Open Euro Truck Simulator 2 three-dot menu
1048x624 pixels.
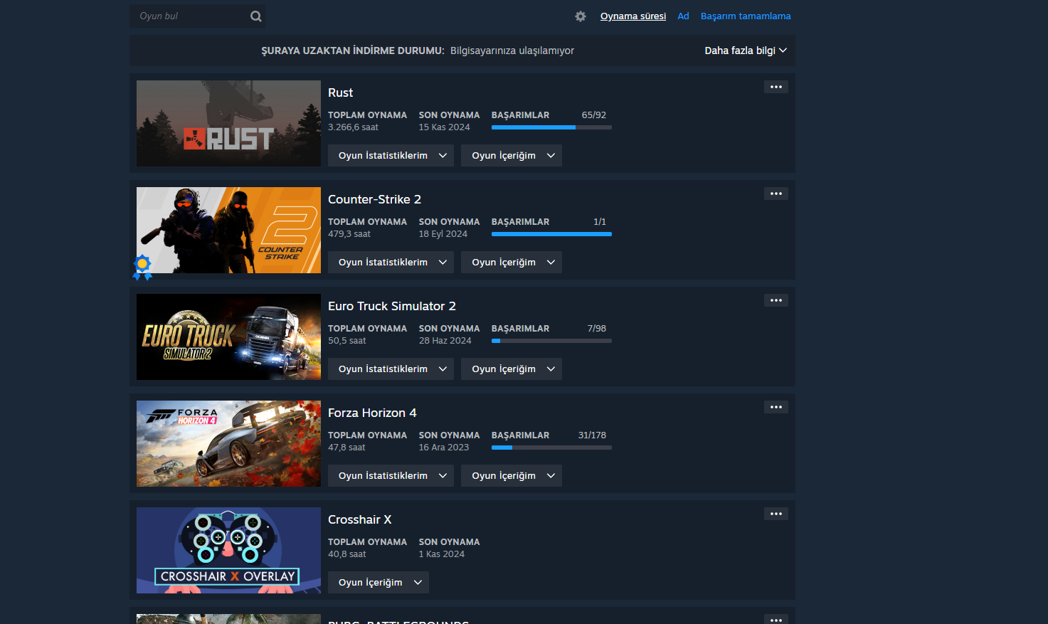(x=776, y=300)
